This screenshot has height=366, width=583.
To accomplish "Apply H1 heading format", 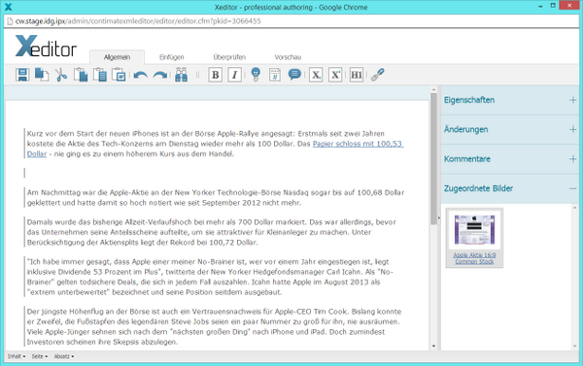I will 357,75.
